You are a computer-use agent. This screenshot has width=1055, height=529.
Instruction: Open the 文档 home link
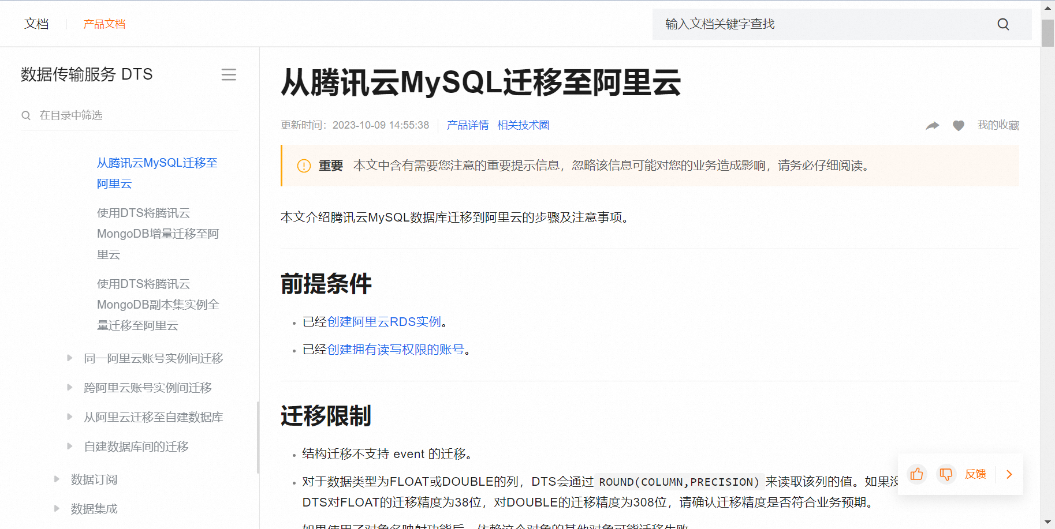tap(36, 24)
